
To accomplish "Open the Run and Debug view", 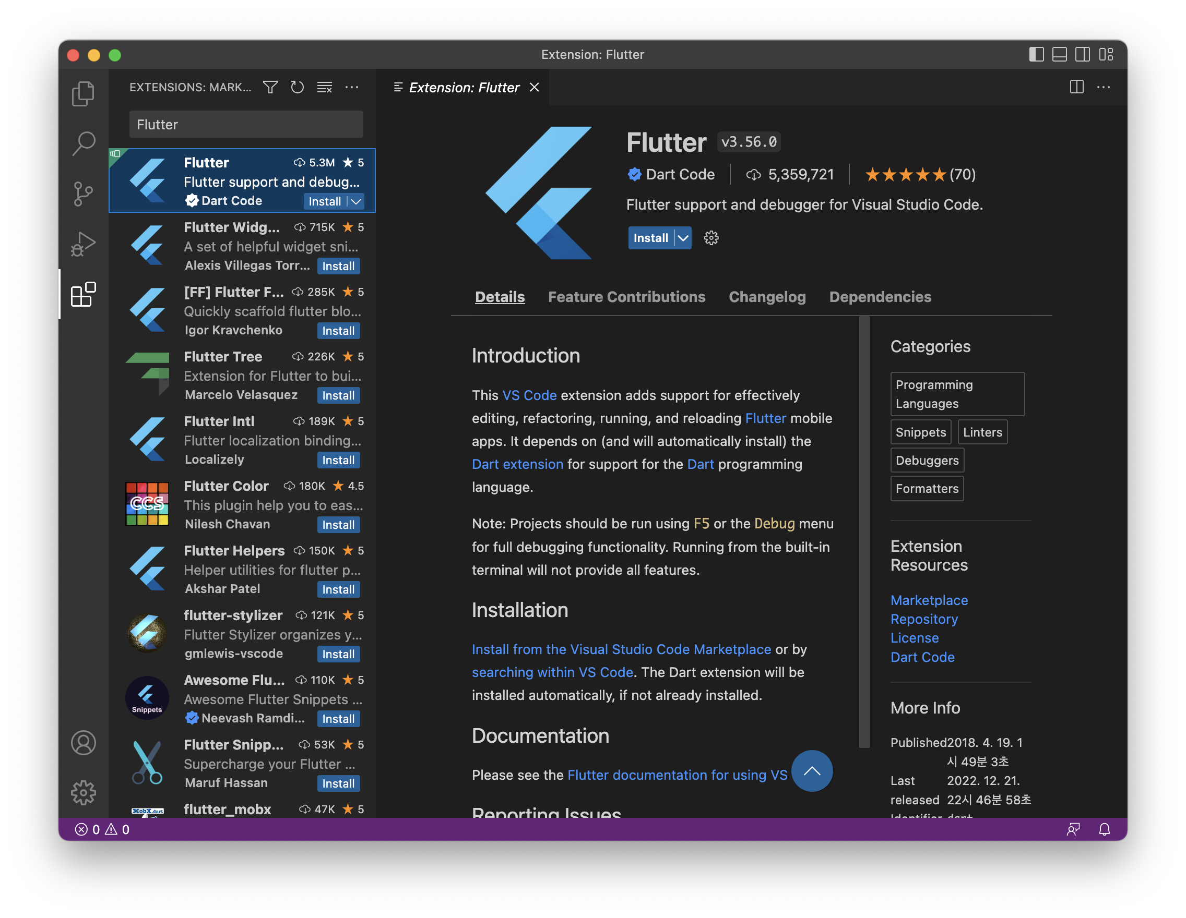I will [x=83, y=244].
